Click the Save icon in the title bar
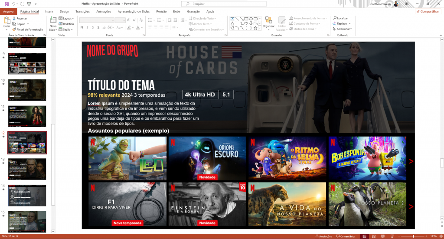 coord(7,4)
